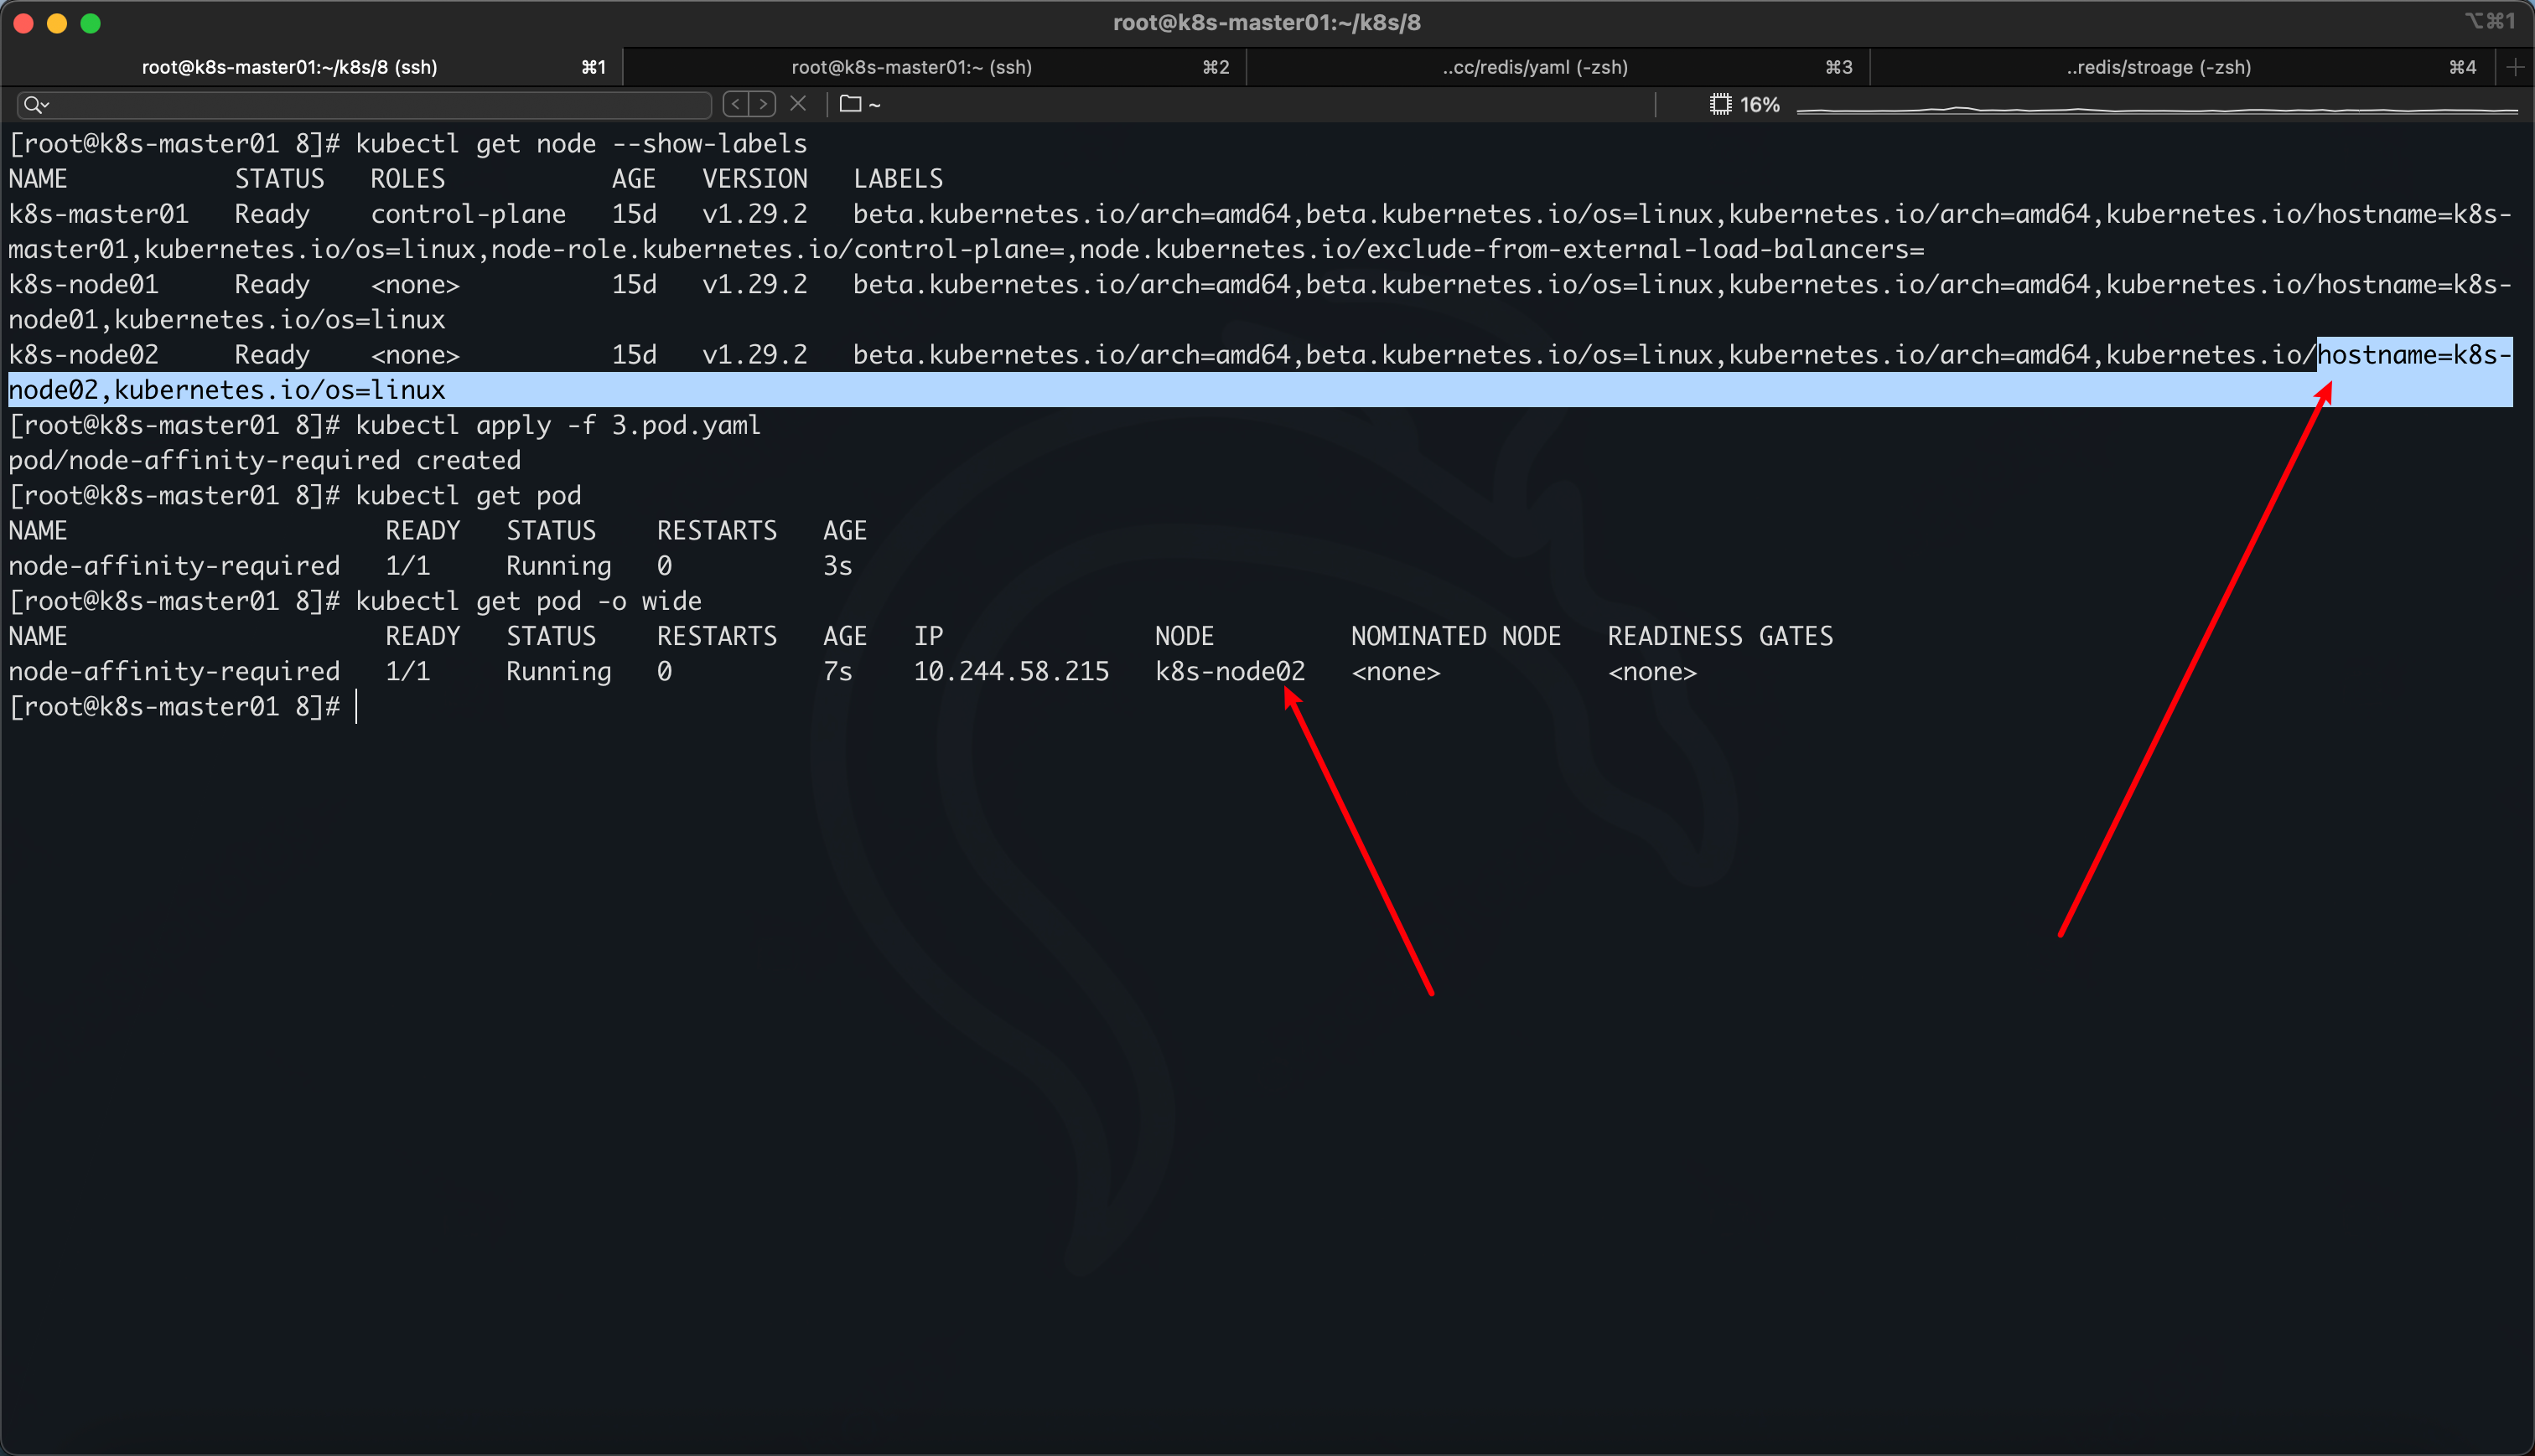Click the window title root@k8s-master01:~/k8s/8
The height and width of the screenshot is (1456, 2535).
click(1267, 22)
